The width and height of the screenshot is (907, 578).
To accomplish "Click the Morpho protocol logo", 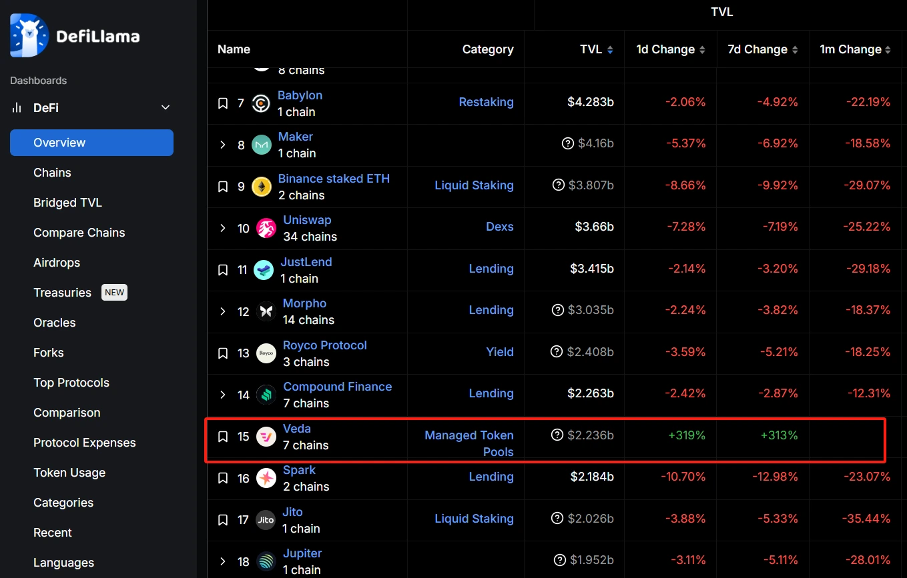I will [x=266, y=311].
